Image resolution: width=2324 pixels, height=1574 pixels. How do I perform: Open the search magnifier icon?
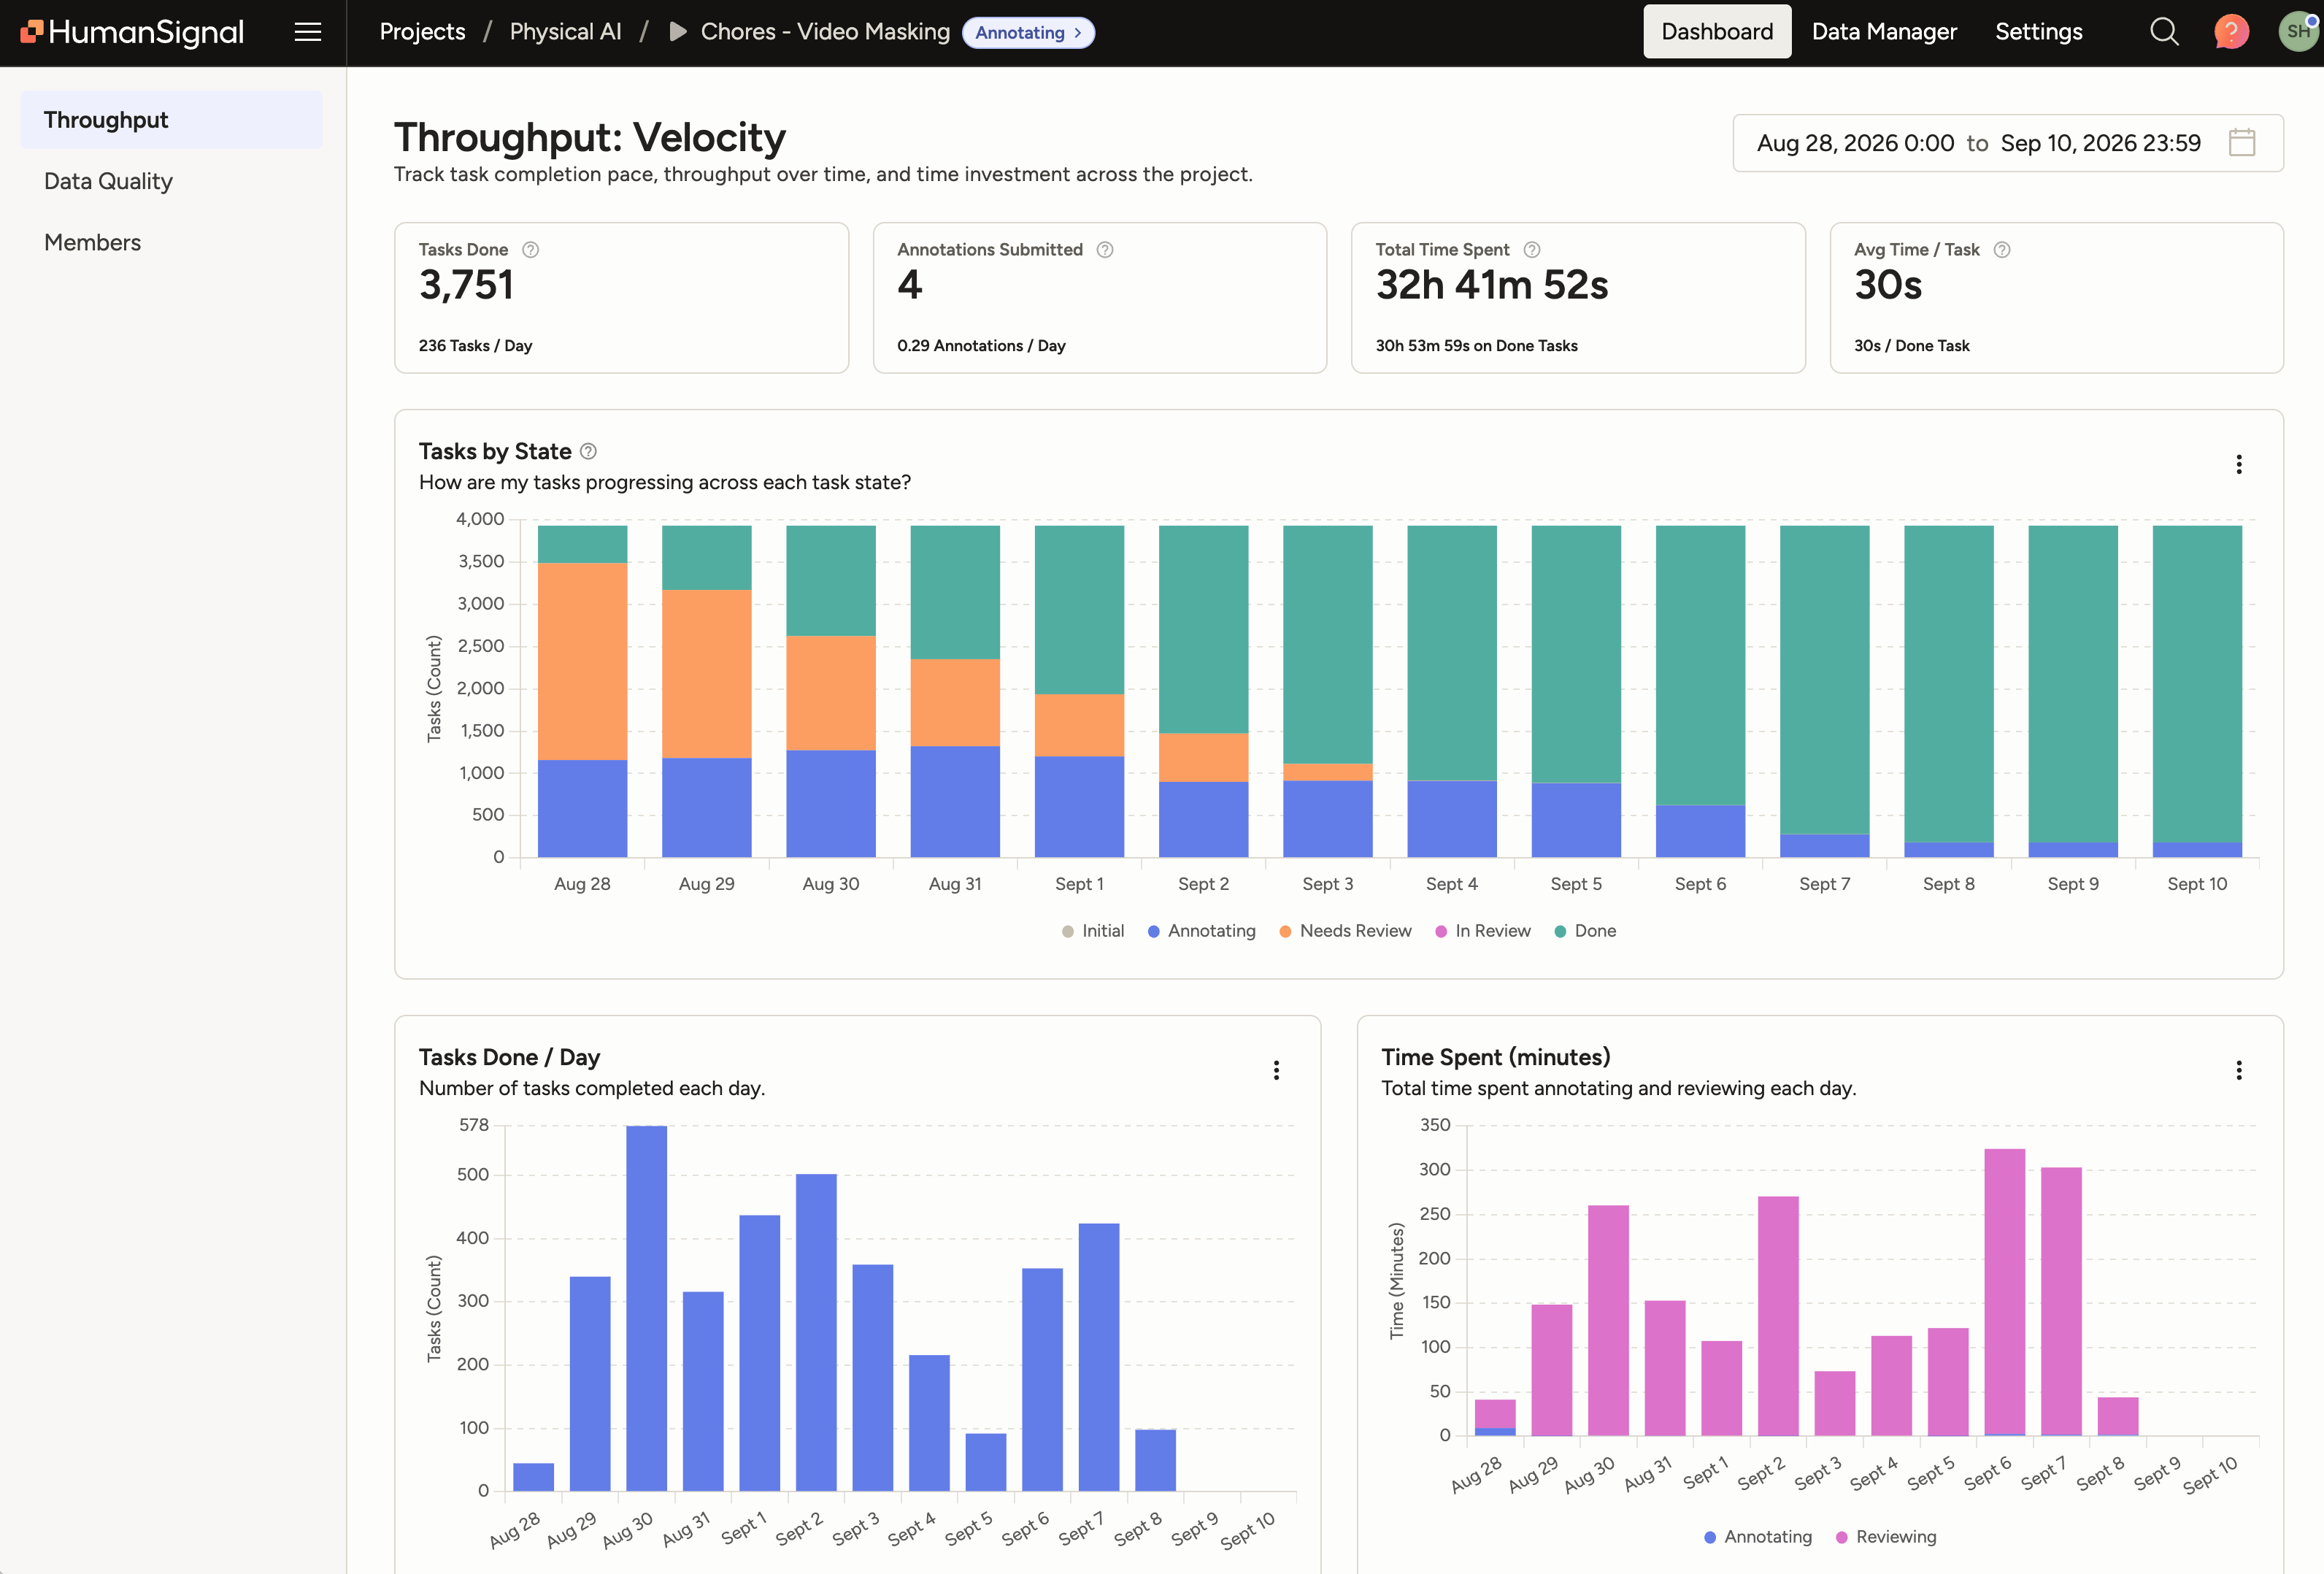pyautogui.click(x=2163, y=32)
